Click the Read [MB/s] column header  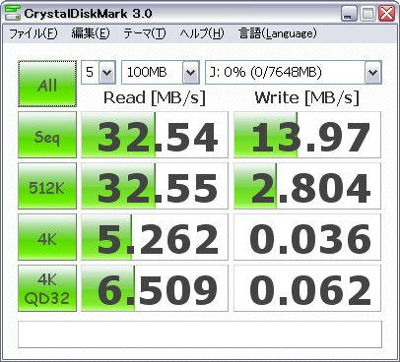155,97
